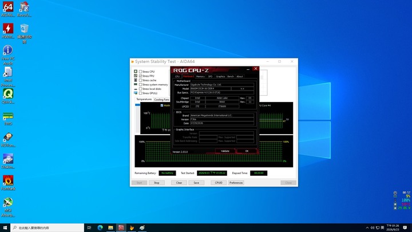Image resolution: width=412 pixels, height=232 pixels.
Task: Open the Recycle Bin desktop icon
Action: point(24,33)
